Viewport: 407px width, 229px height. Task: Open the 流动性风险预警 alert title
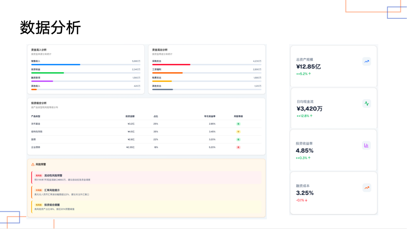click(53, 175)
